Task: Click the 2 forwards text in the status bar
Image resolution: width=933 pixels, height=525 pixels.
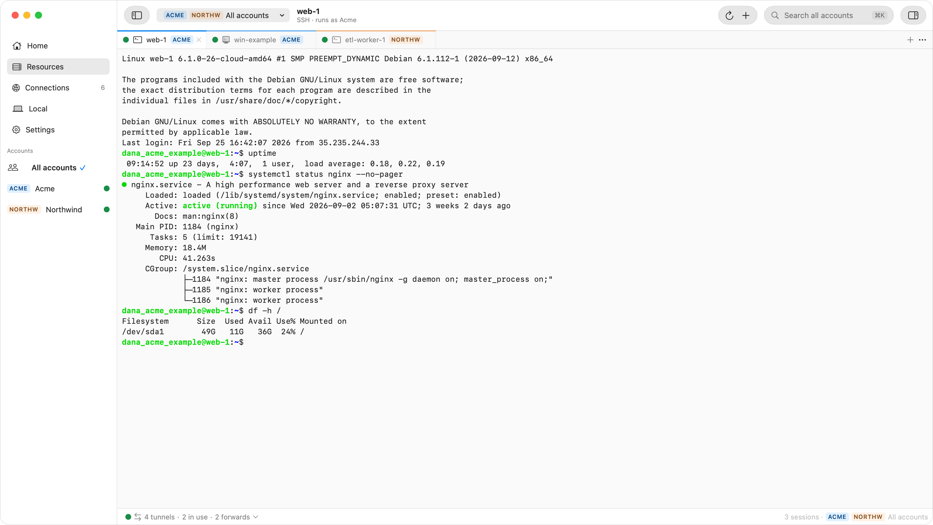Action: (232, 517)
